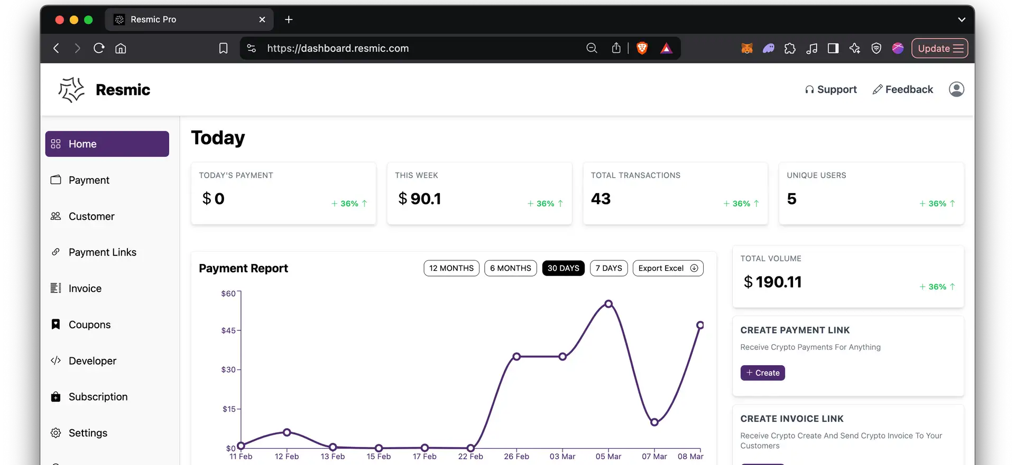Image resolution: width=1015 pixels, height=465 pixels.
Task: Export the payment report to Excel
Action: coord(668,268)
